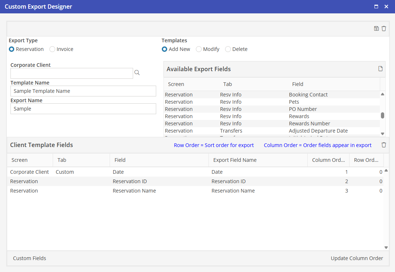
Task: Select the Reservation export type radio
Action: 12,49
